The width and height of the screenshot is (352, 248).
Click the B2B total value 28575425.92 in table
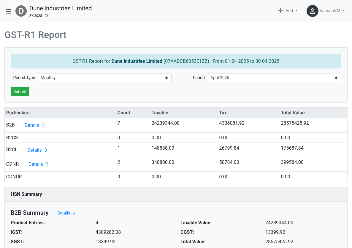click(x=295, y=123)
